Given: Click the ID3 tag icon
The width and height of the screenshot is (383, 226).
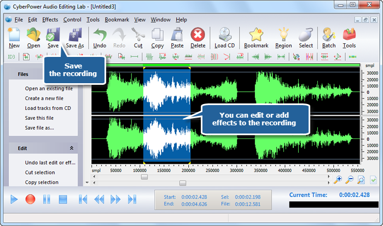Looking at the screenshot, I should pos(11,57).
